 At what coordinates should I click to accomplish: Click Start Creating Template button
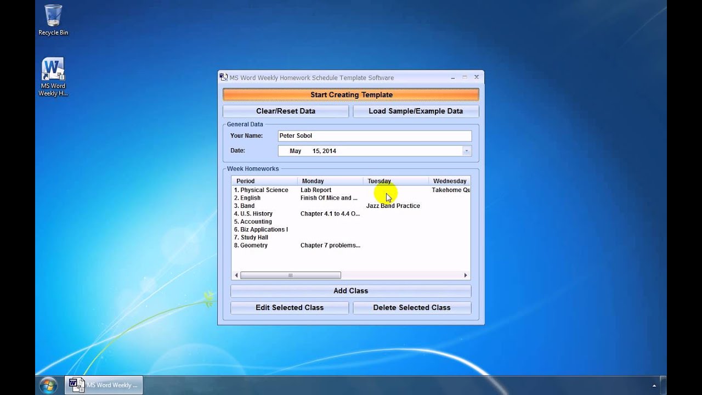(x=351, y=94)
